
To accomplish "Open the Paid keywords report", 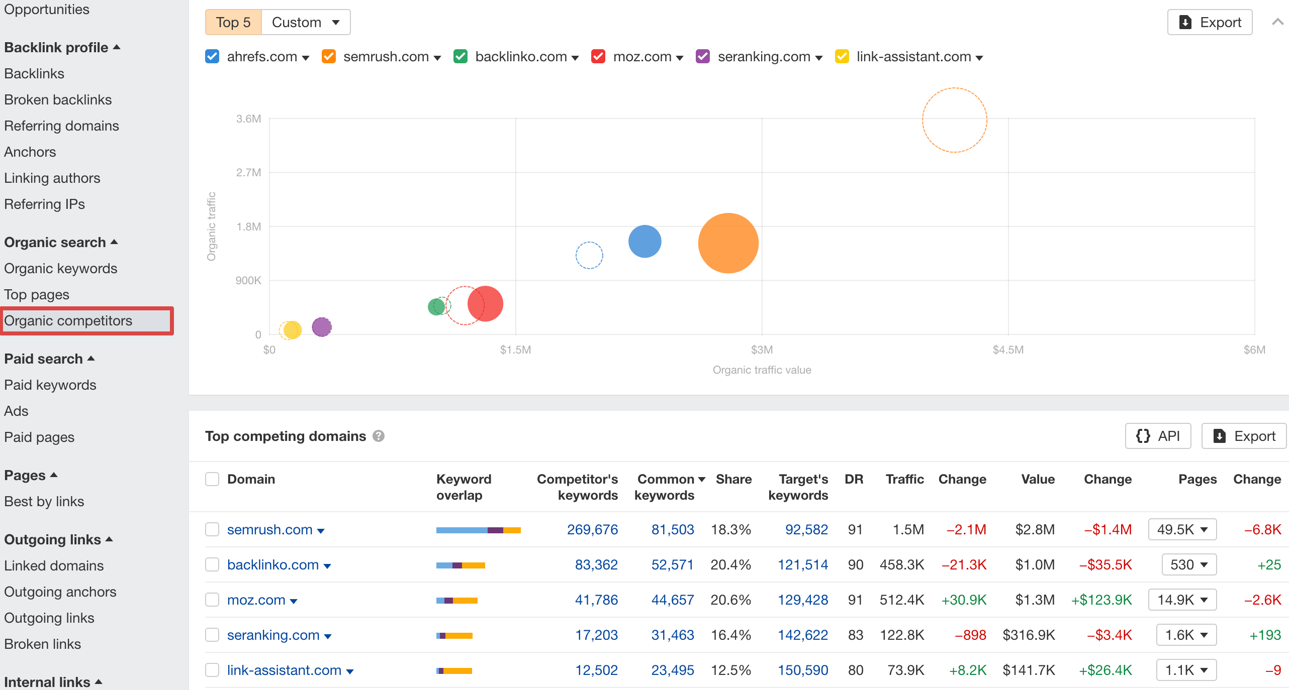I will pos(50,385).
